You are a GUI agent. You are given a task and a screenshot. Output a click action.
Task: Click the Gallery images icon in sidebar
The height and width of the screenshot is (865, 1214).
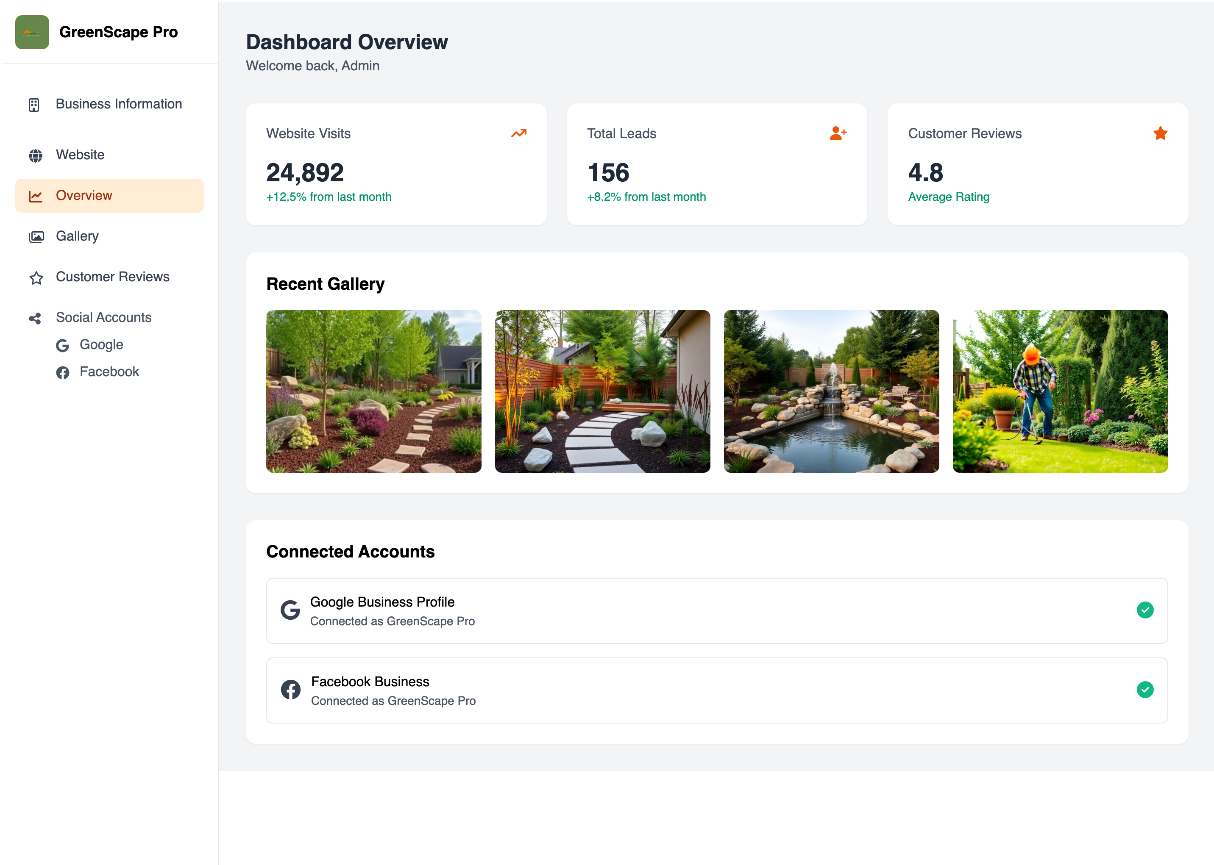(x=36, y=237)
